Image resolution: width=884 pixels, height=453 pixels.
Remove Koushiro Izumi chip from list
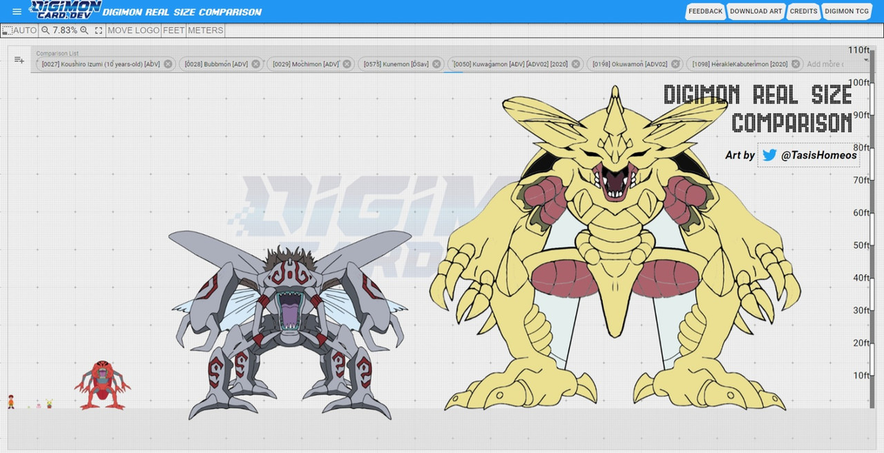[x=168, y=64]
